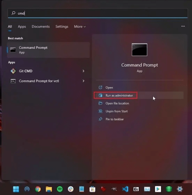Image resolution: width=192 pixels, height=195 pixels.
Task: Open 7-Zip from the taskbar
Action: point(136,189)
